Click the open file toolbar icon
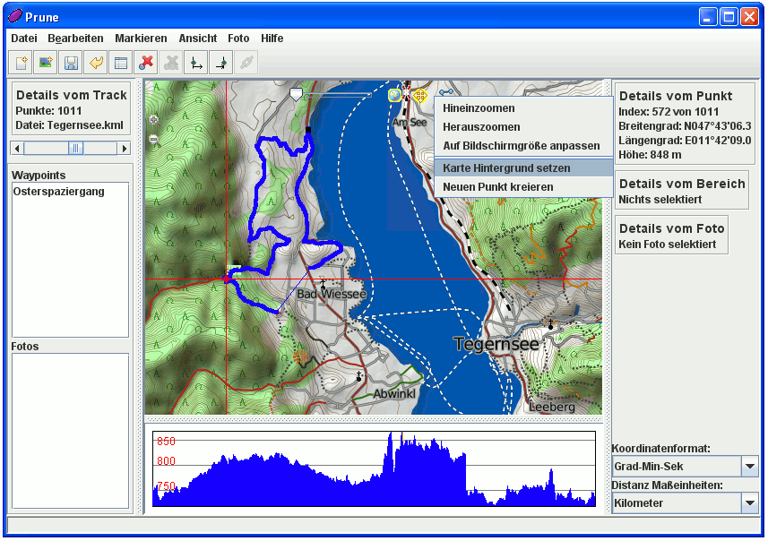This screenshot has height=541, width=768. point(20,63)
